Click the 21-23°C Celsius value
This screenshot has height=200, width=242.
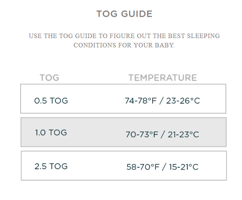coord(183,134)
